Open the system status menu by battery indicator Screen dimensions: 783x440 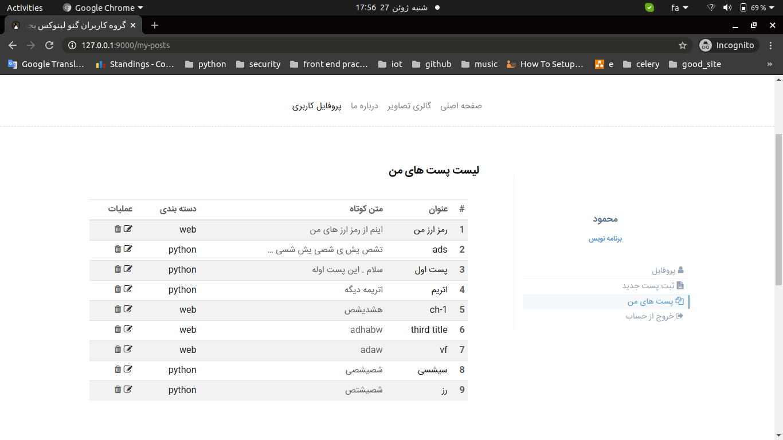point(753,8)
